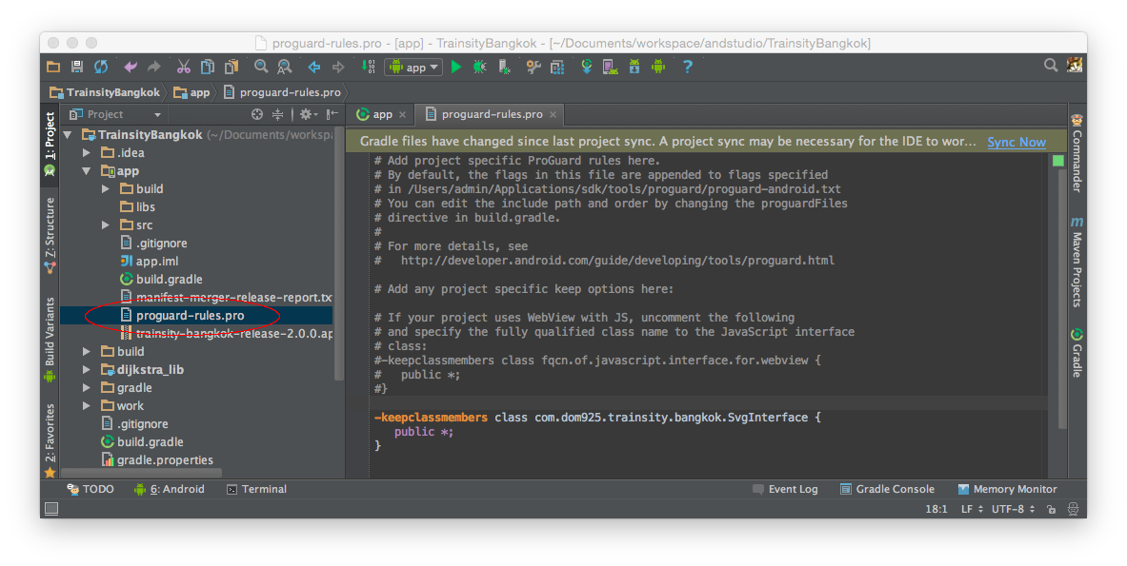Debug app with the bug icon
Screen dimensions: 1127x566
(479, 67)
